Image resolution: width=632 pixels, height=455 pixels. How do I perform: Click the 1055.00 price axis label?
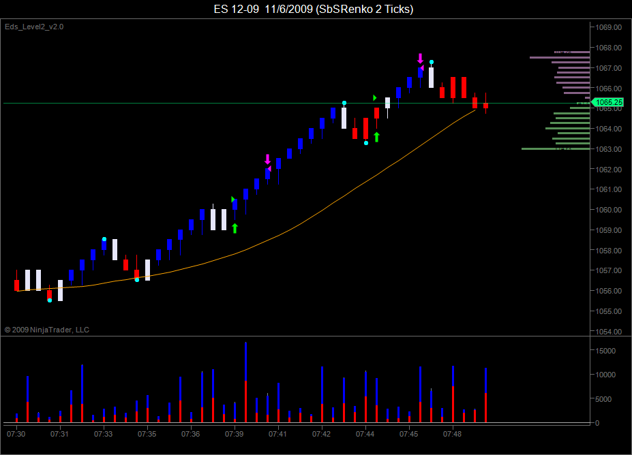coord(609,311)
